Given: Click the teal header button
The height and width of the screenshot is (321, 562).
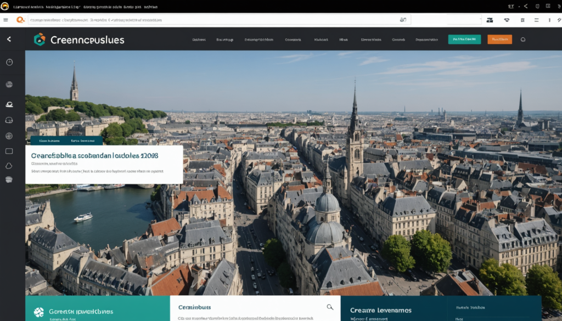Looking at the screenshot, I should click(464, 40).
